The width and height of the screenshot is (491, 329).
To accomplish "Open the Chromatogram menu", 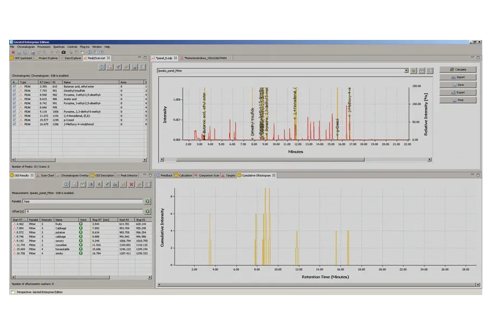I will (x=26, y=47).
